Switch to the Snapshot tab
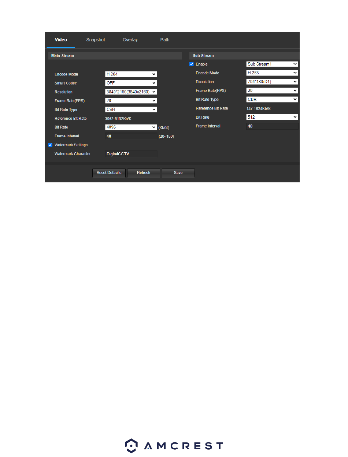The height and width of the screenshot is (457, 348). (x=96, y=40)
